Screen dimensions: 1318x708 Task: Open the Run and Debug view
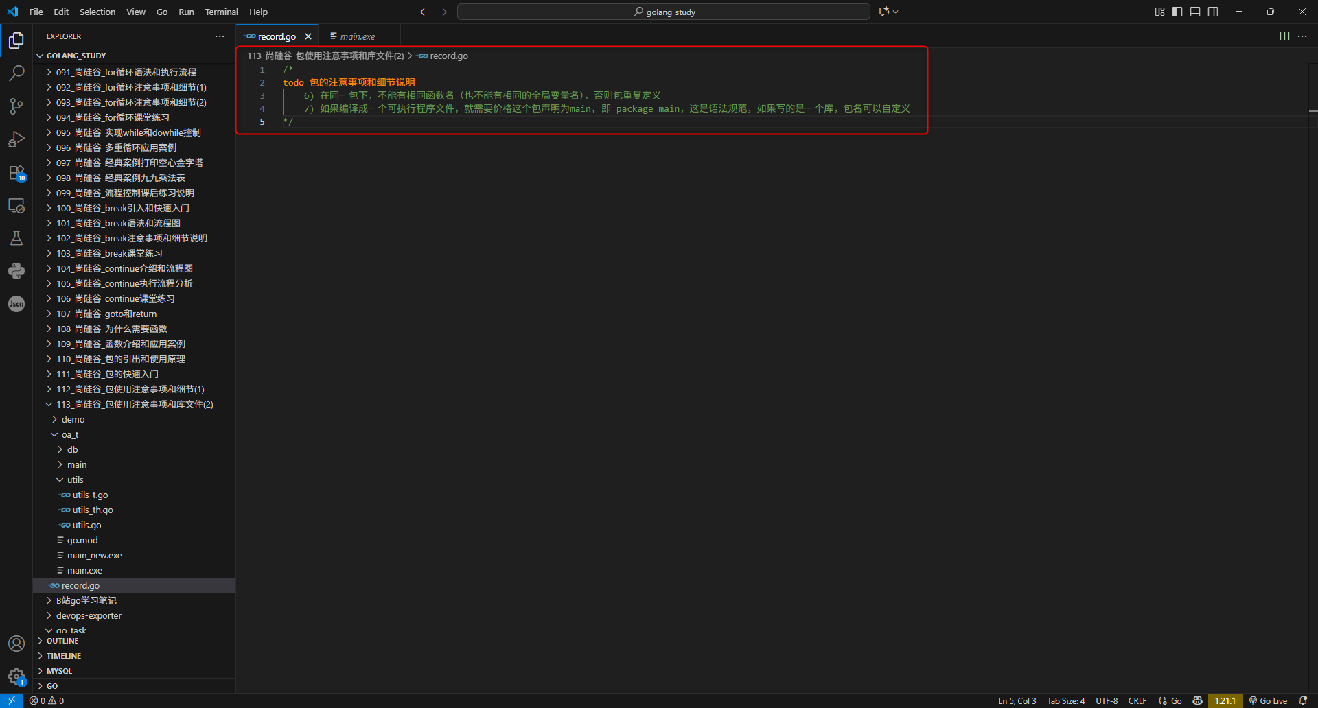(x=16, y=139)
